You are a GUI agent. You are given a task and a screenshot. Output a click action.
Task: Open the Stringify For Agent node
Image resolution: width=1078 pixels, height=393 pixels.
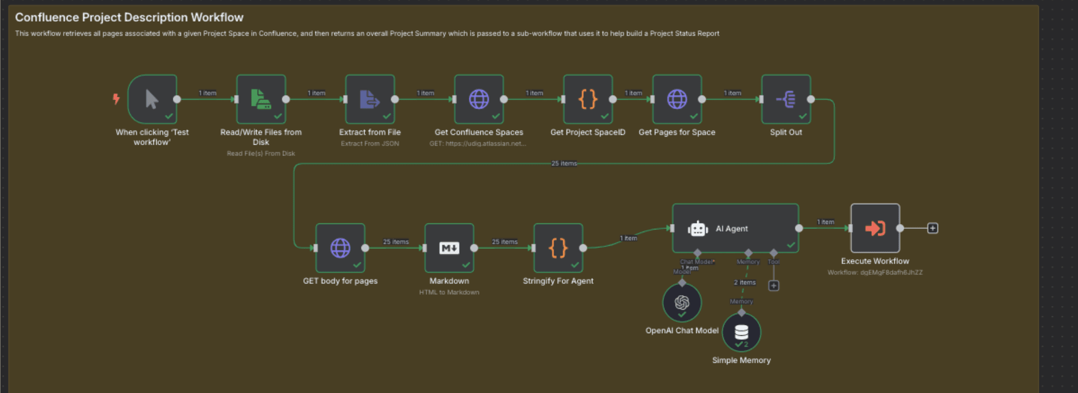[x=558, y=248]
